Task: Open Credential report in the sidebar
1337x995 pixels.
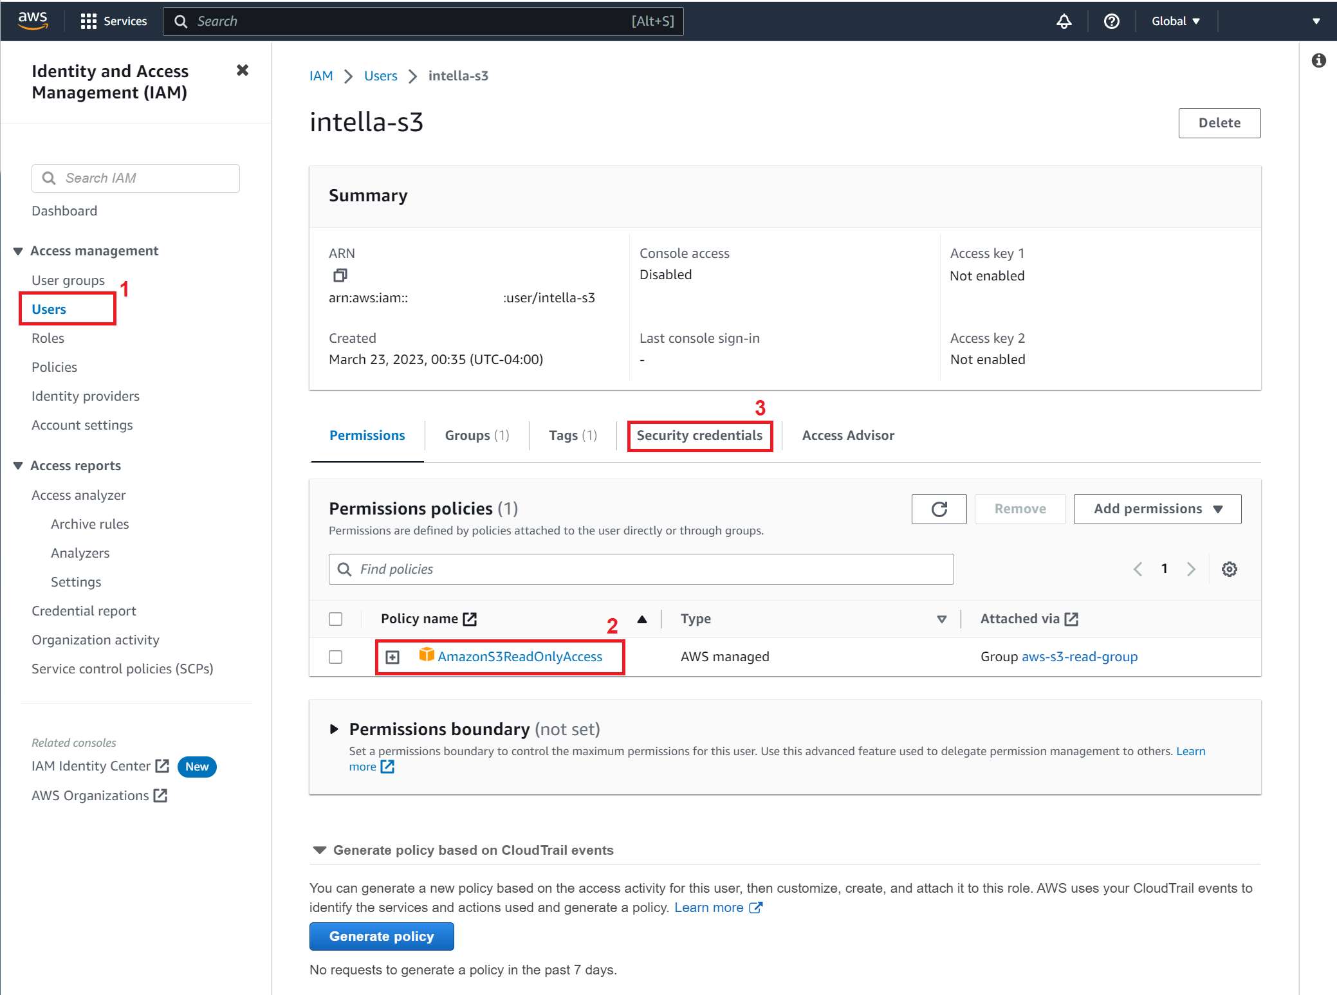Action: 84,611
